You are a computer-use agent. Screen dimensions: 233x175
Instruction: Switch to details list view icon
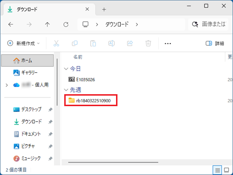pyautogui.click(x=217, y=170)
